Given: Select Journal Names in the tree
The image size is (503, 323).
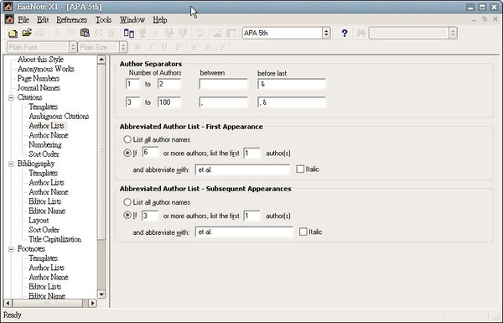Looking at the screenshot, I should (39, 87).
